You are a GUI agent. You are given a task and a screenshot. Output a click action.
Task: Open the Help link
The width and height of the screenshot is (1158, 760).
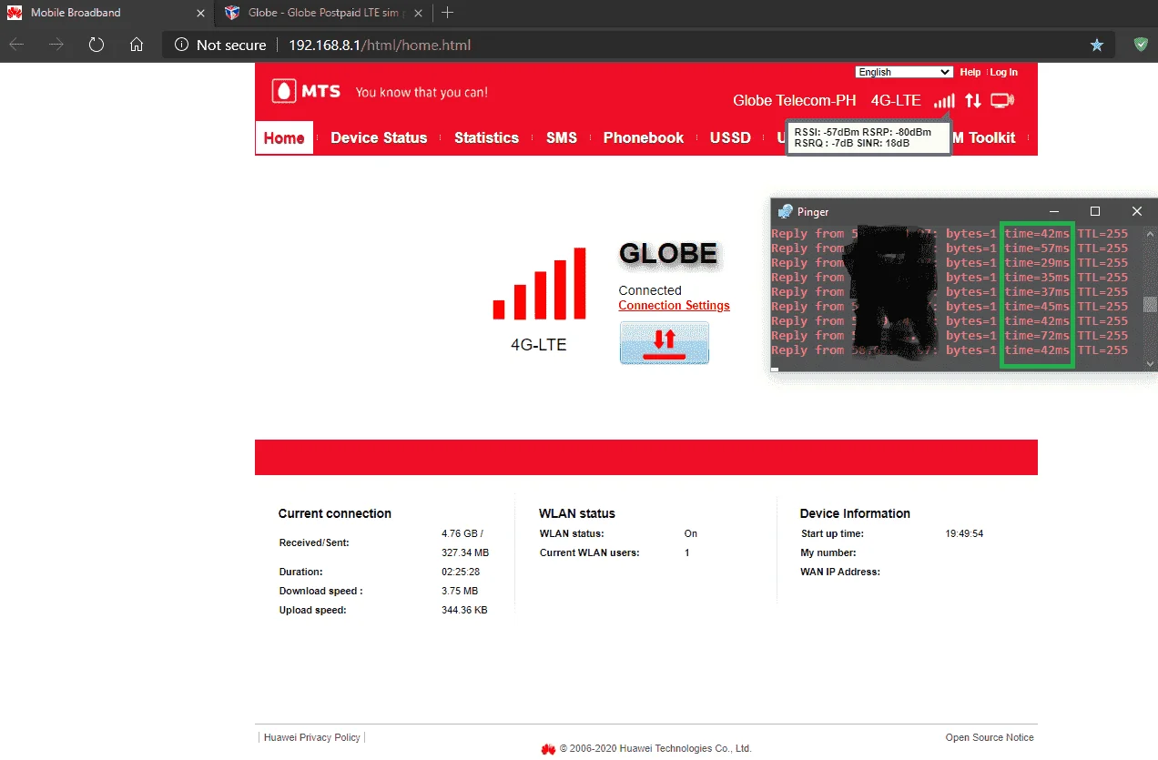(970, 72)
